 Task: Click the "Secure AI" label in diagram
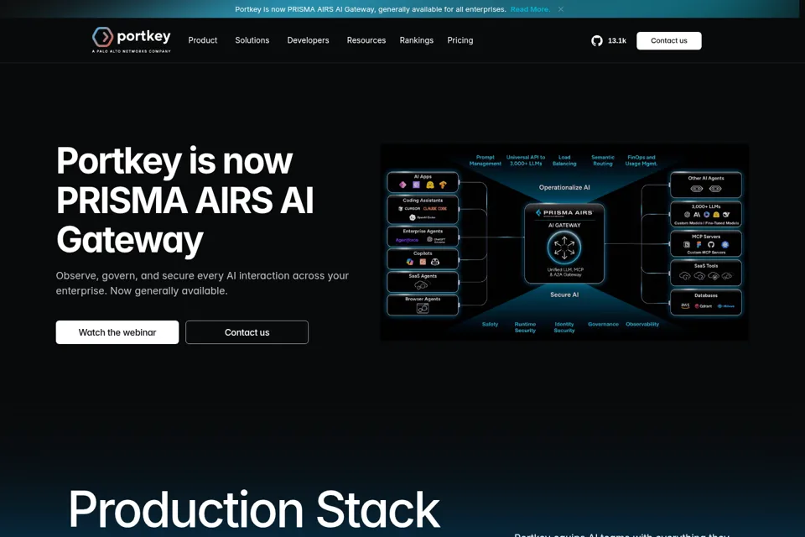pyautogui.click(x=564, y=295)
